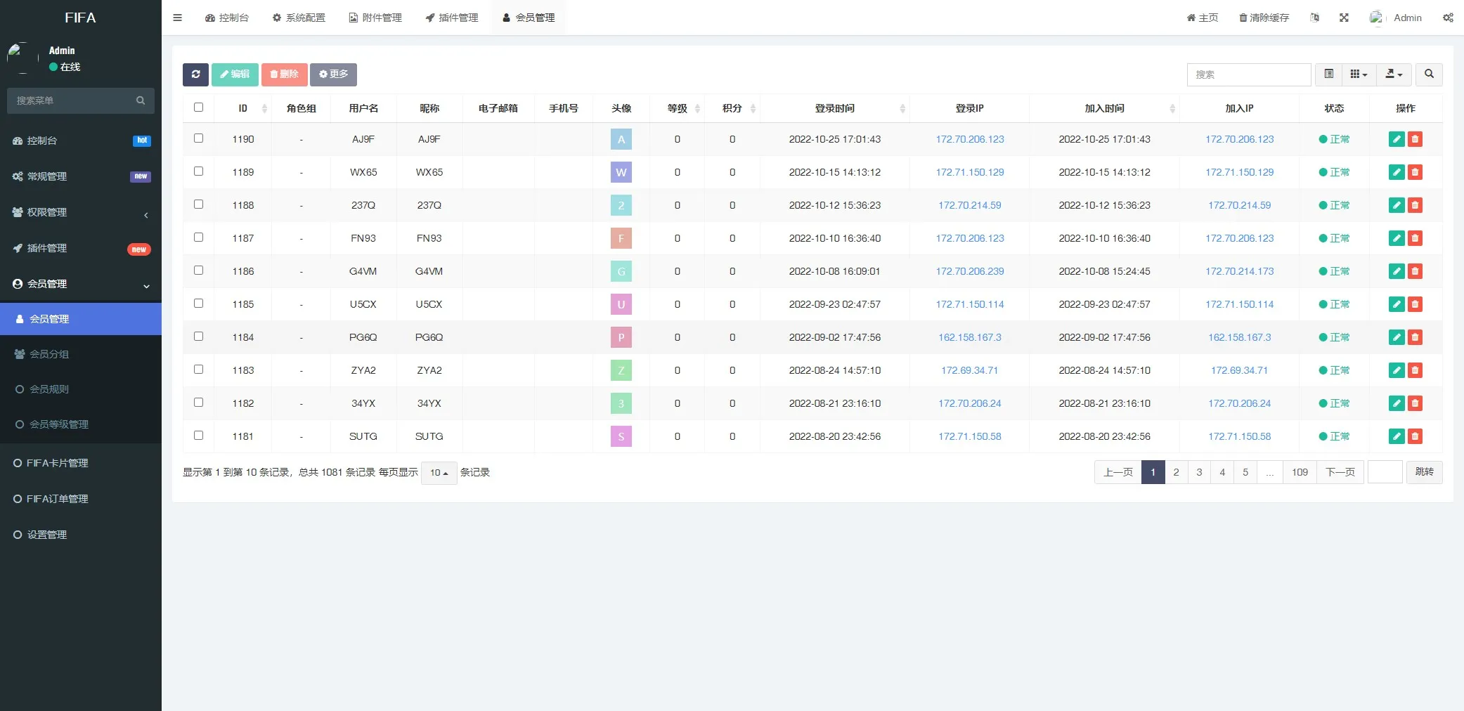This screenshot has width=1464, height=711.
Task: Focus the page number jump input
Action: pyautogui.click(x=1385, y=472)
